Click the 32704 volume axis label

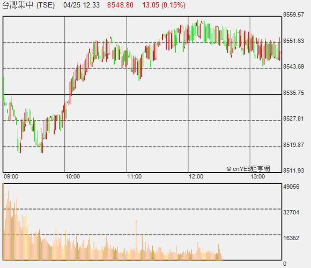(291, 212)
